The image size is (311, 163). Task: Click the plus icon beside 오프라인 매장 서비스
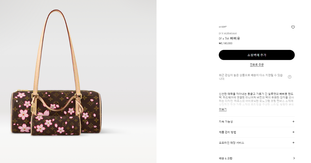(x=293, y=143)
